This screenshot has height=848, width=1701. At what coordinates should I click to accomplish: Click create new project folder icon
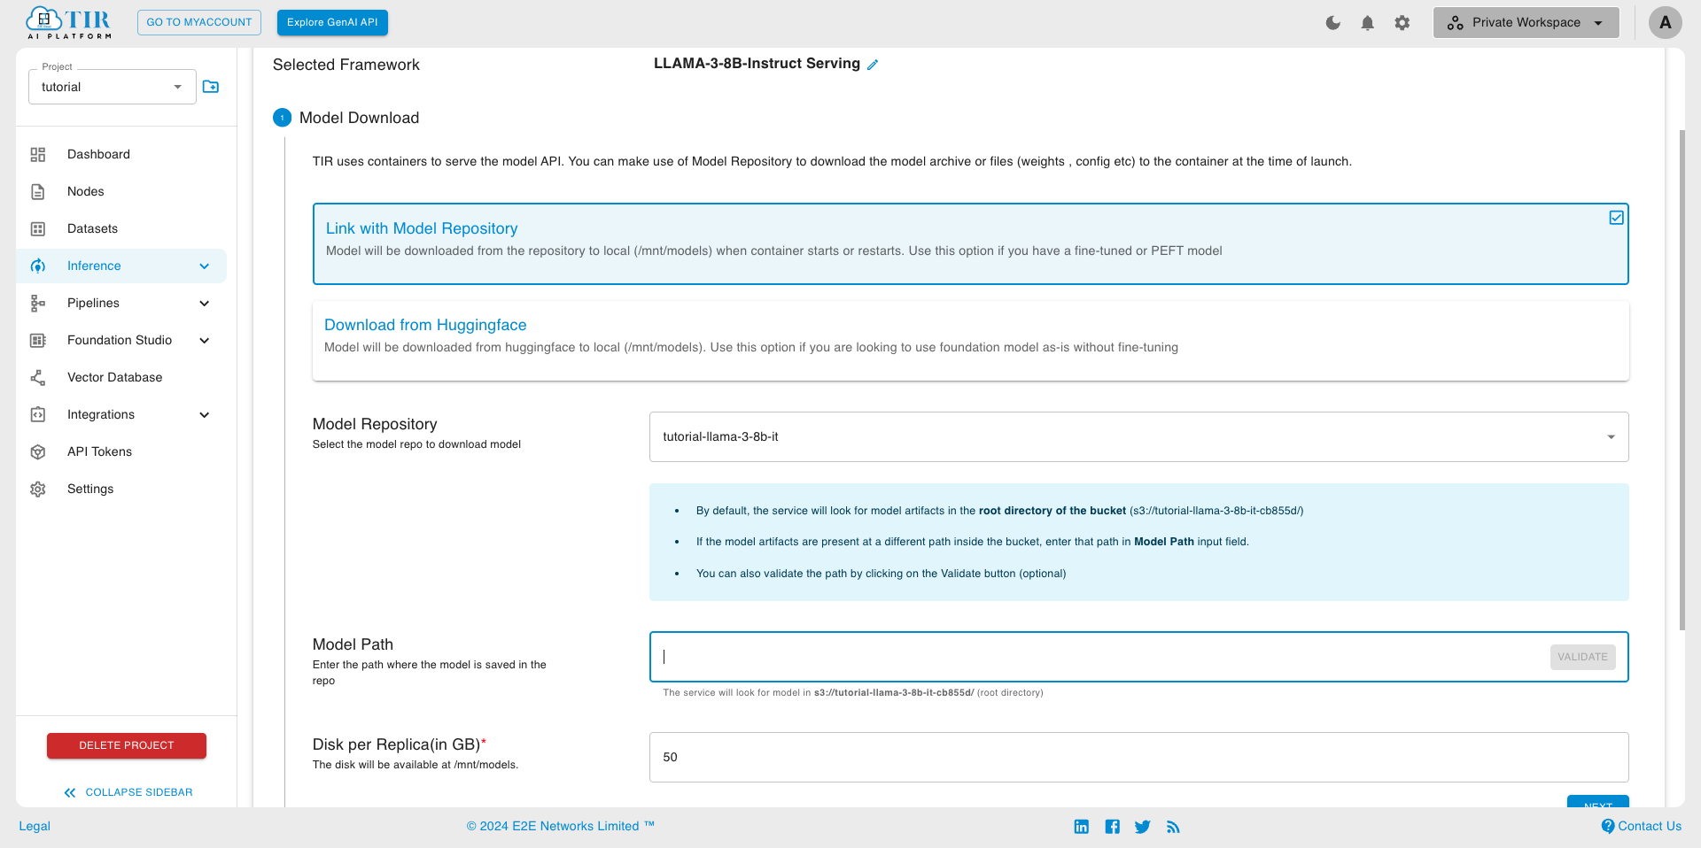coord(211,87)
